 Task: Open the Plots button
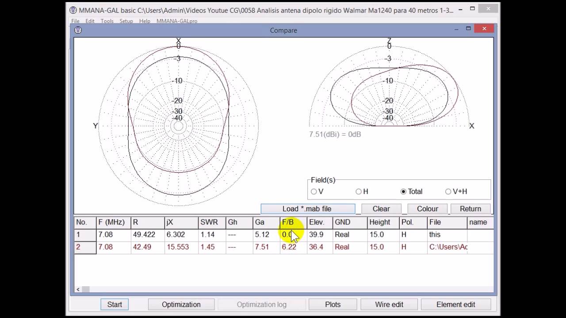(333, 304)
